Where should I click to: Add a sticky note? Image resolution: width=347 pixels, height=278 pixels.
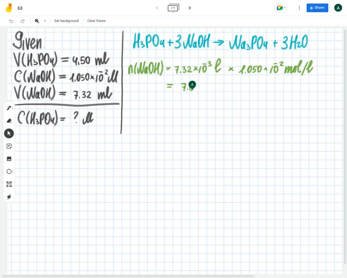9,146
